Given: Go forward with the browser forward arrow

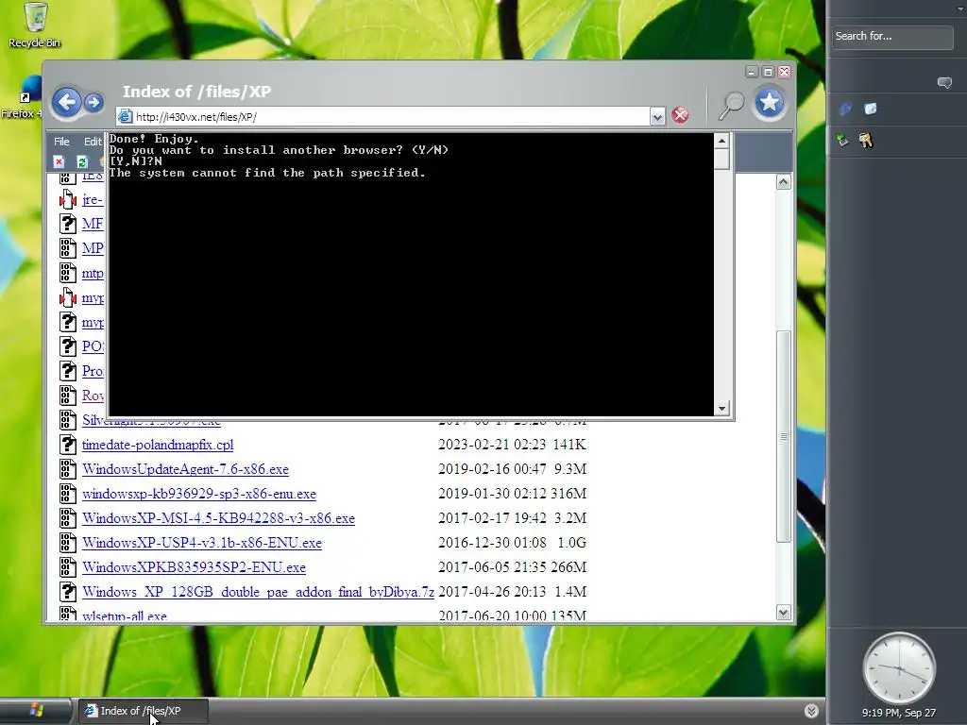Looking at the screenshot, I should [x=93, y=102].
